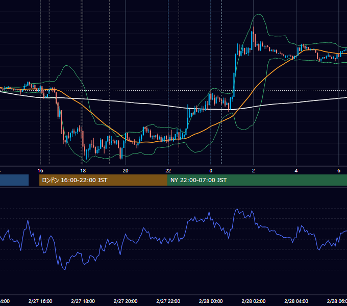Click the 2 hour label on price chart axis

tap(254, 171)
